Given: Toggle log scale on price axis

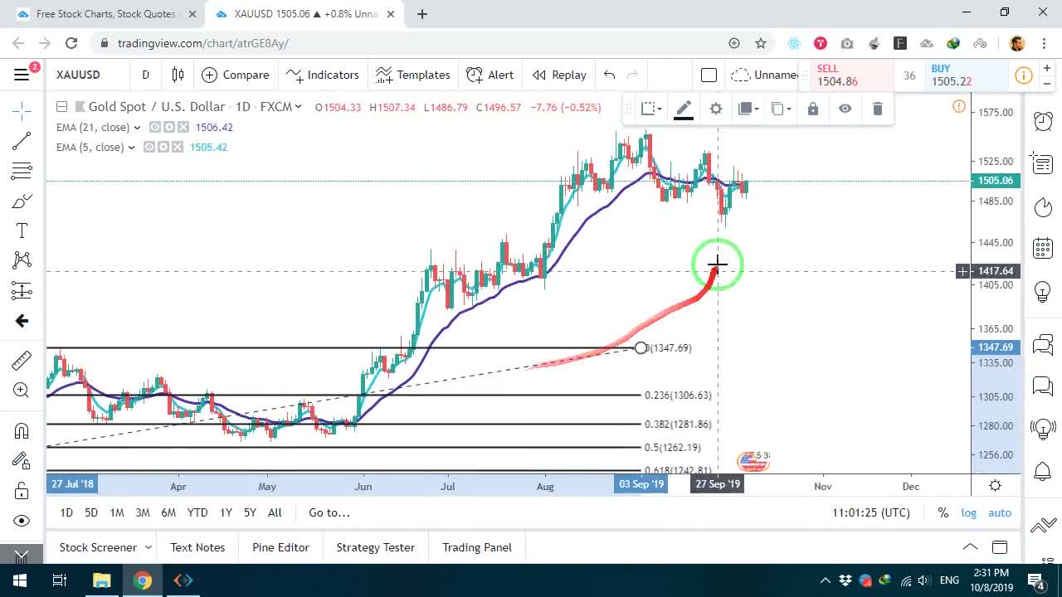Looking at the screenshot, I should point(969,512).
